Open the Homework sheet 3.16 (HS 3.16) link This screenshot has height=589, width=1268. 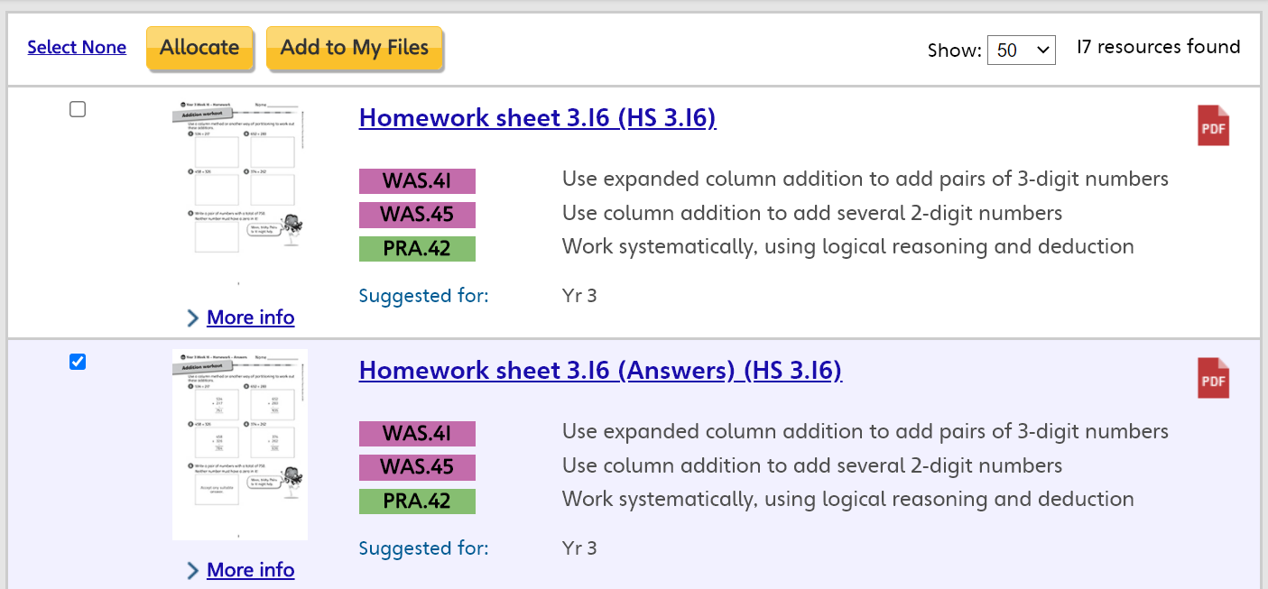coord(537,118)
